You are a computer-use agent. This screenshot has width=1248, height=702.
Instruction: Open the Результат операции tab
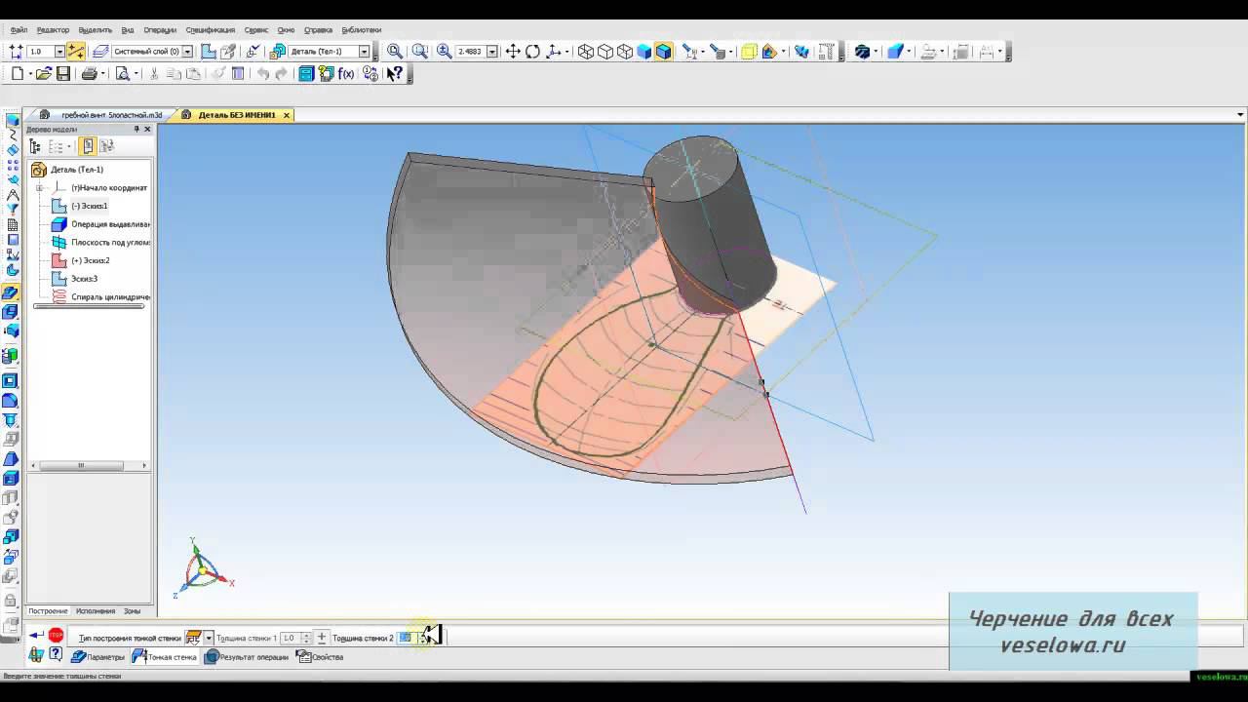[x=246, y=657]
